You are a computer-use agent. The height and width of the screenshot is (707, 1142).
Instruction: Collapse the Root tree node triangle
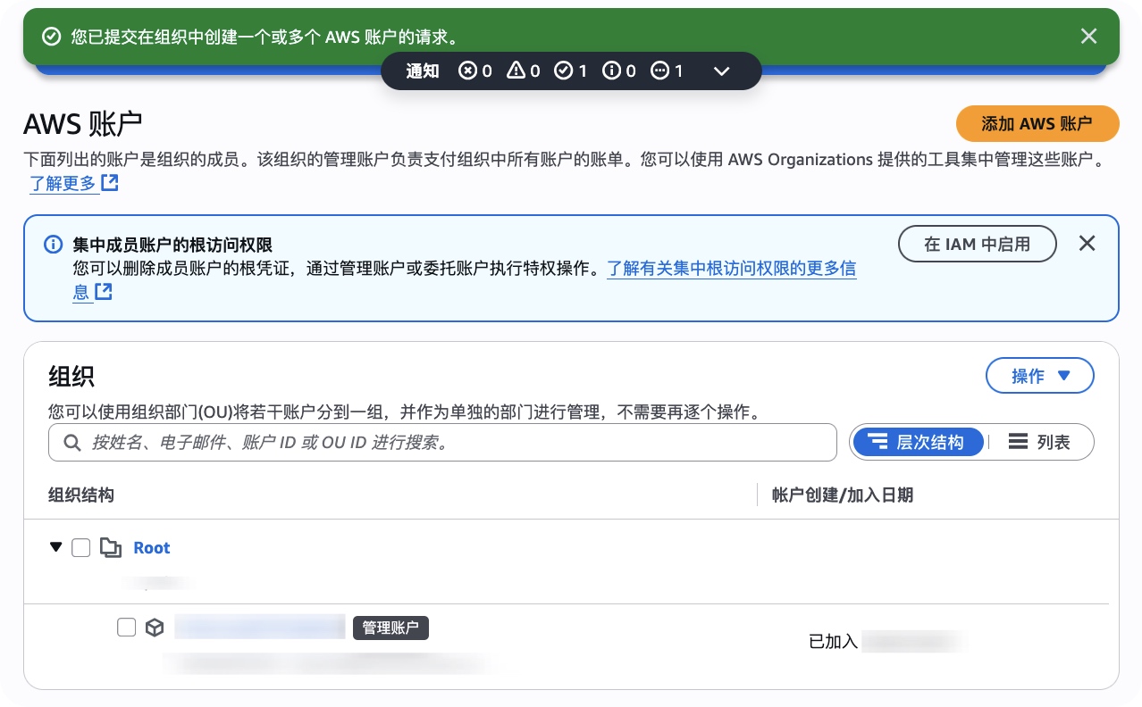(x=56, y=547)
